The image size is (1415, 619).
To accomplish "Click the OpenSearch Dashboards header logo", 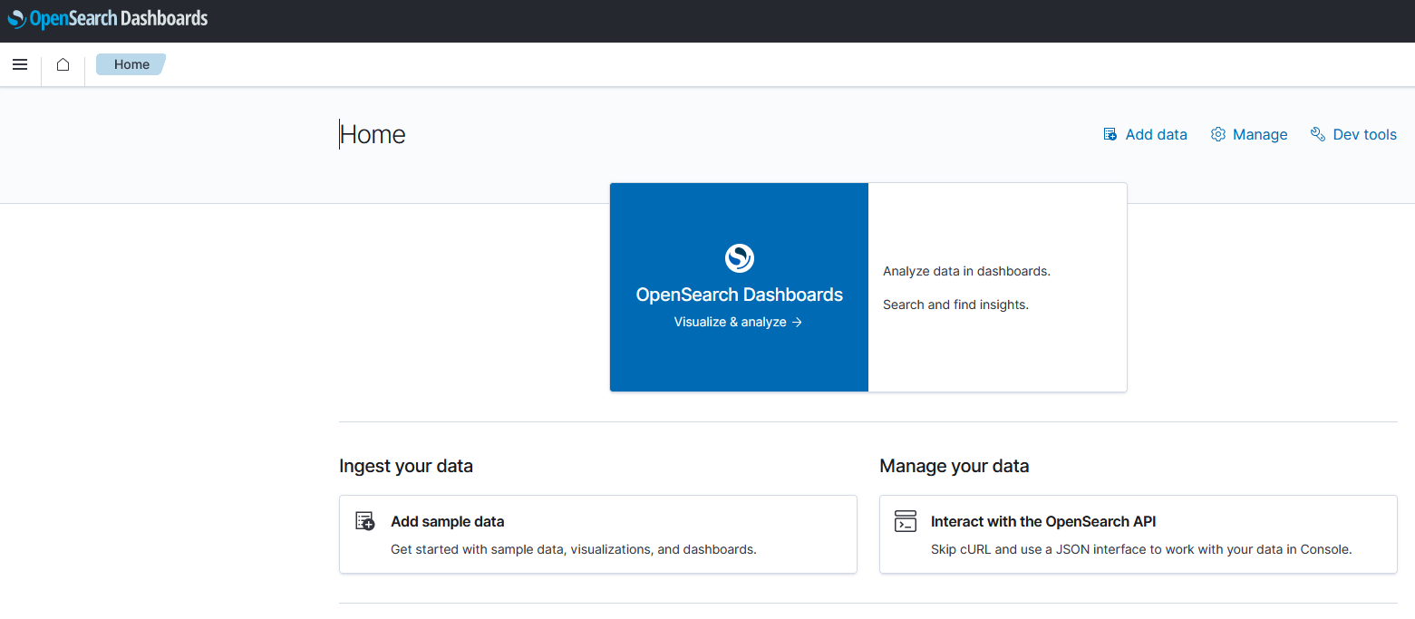I will tap(108, 18).
